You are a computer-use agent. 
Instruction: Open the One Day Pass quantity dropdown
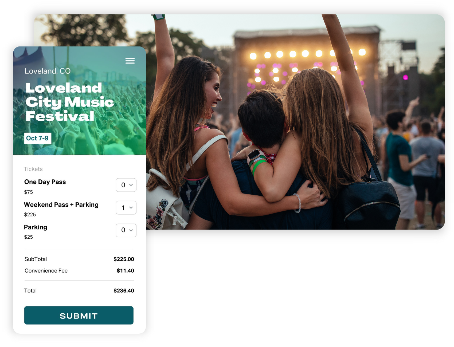click(x=126, y=185)
